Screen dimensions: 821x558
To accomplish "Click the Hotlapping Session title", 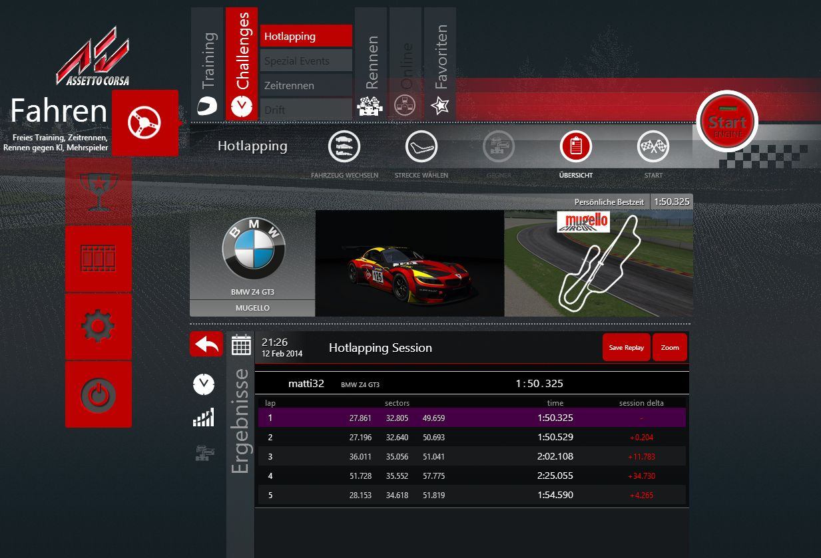I will click(x=380, y=347).
